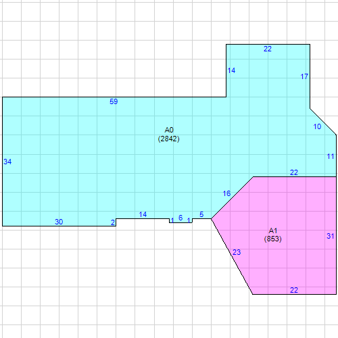The height and width of the screenshot is (338, 338).
Task: Click the 5 dimension label
Action: 201,214
